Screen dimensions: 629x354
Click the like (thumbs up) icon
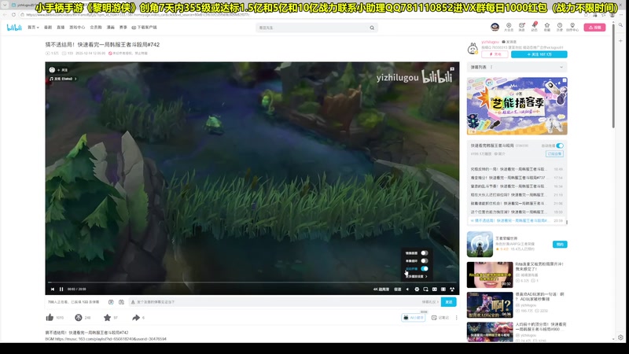50,318
